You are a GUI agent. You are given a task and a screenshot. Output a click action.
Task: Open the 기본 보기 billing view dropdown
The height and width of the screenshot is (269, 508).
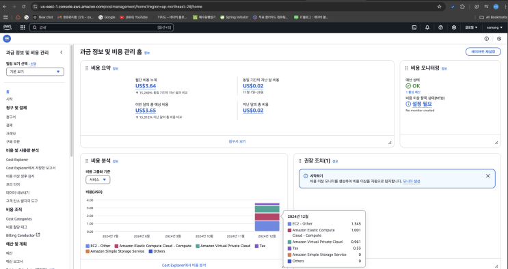(x=35, y=72)
